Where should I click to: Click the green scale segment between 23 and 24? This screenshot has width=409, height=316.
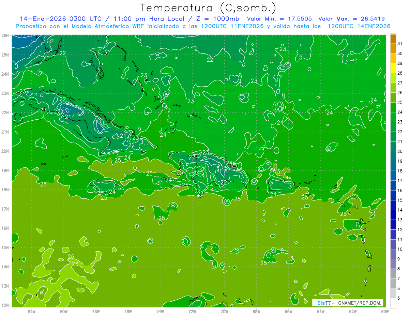coord(393,117)
